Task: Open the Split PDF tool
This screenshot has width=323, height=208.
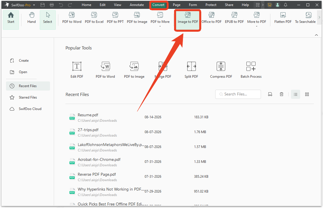Action: tap(191, 70)
